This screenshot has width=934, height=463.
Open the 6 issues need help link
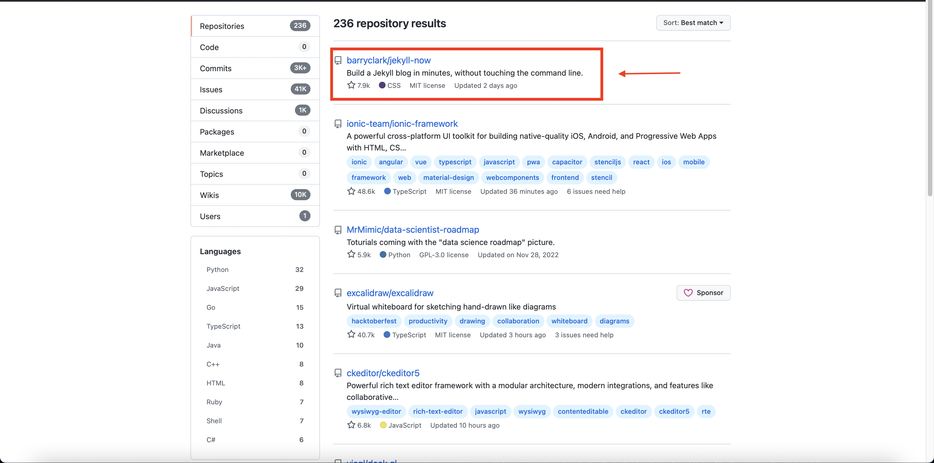tap(596, 191)
